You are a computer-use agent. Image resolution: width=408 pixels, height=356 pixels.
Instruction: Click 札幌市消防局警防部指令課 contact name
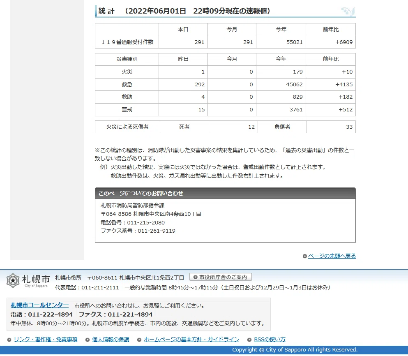(x=132, y=206)
